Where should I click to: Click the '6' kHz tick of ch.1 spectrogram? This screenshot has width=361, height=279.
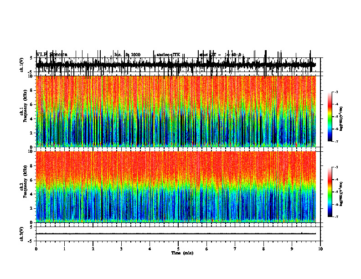[x=32, y=104]
